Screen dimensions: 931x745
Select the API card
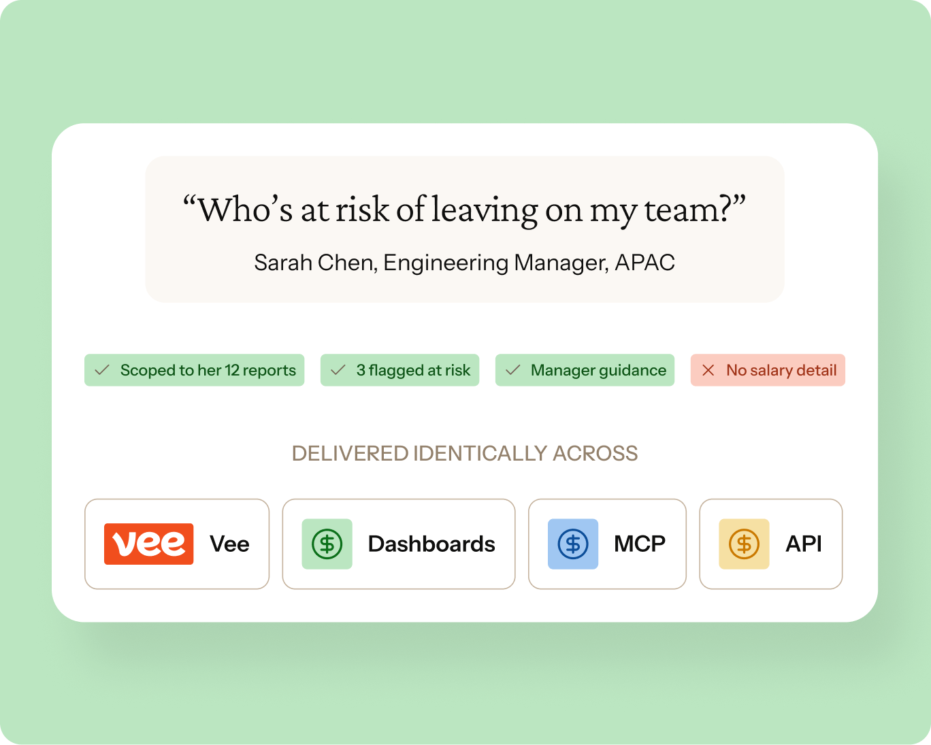(x=771, y=544)
